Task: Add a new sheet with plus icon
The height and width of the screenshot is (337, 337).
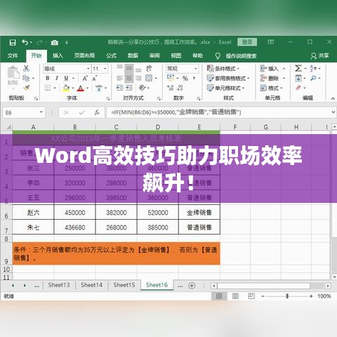Action: 192,286
